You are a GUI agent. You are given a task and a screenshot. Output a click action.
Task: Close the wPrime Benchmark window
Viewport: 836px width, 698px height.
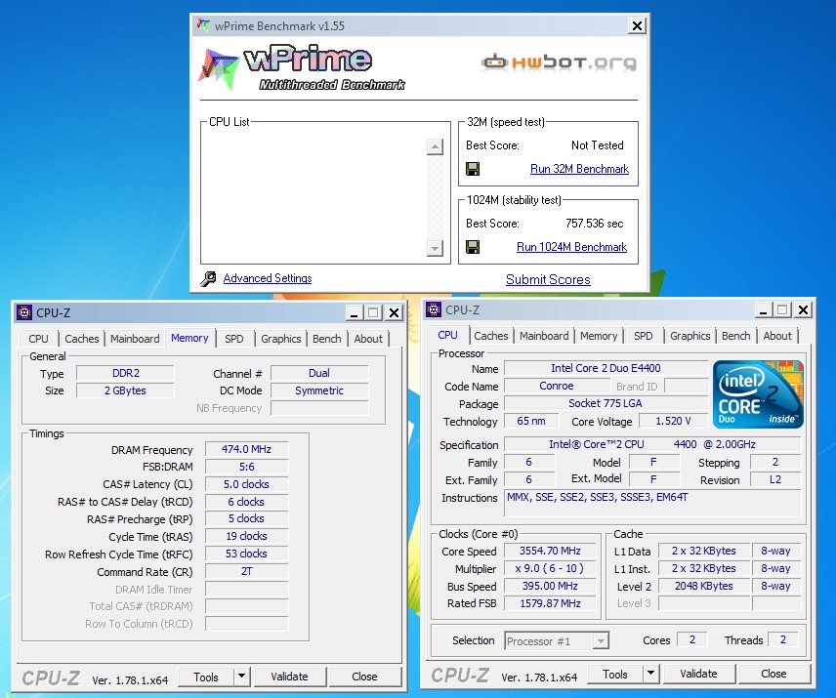coord(637,25)
